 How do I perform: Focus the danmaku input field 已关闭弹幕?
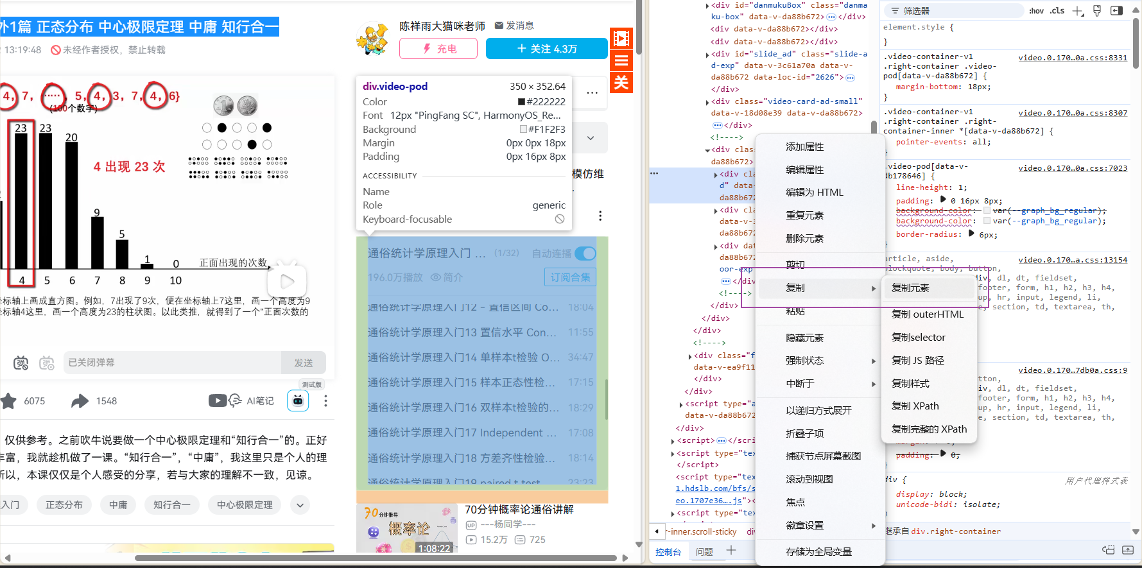172,363
